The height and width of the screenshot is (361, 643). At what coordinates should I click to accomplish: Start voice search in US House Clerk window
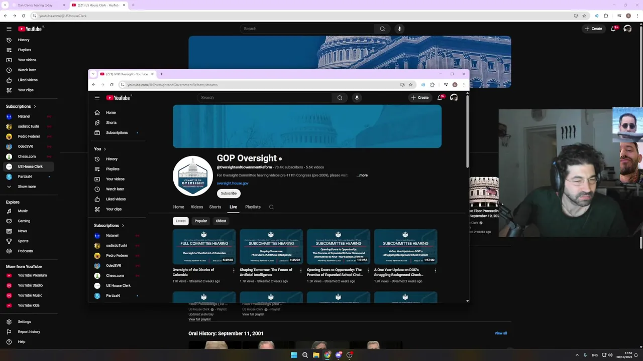[399, 29]
